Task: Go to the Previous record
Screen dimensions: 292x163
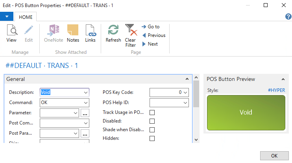Action: tap(153, 35)
